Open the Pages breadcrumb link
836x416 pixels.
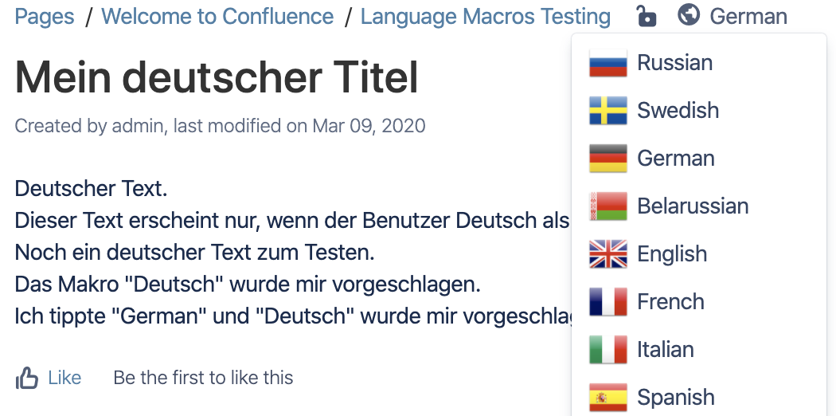tap(45, 17)
